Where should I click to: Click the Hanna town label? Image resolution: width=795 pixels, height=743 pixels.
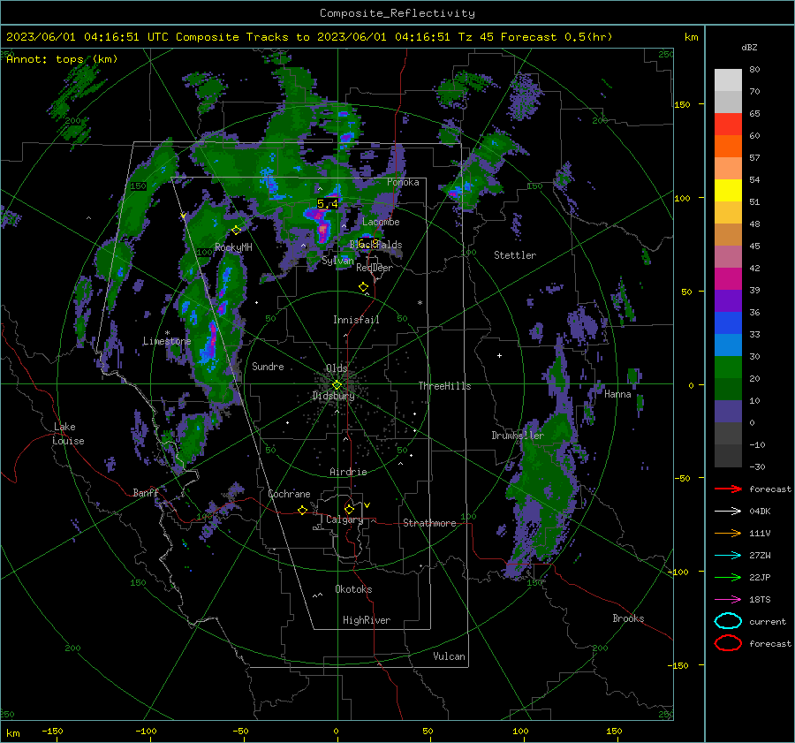pyautogui.click(x=617, y=394)
